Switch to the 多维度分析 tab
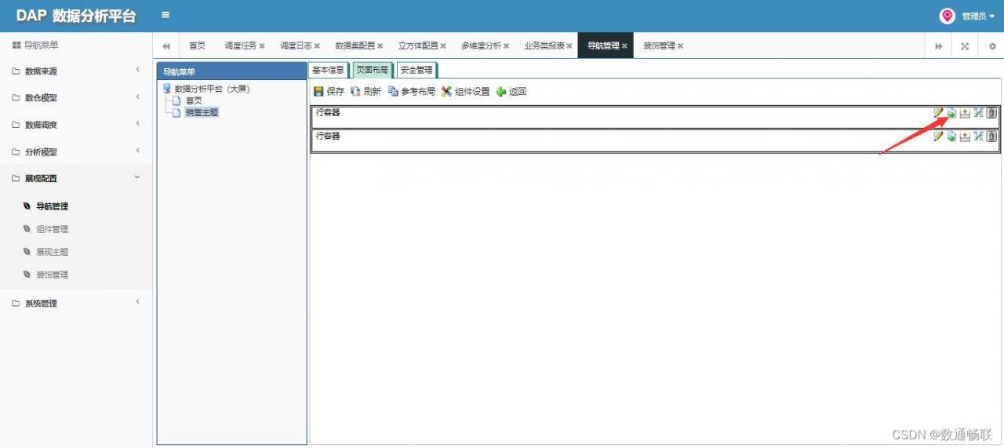Screen dimensions: 1004x448 [x=481, y=46]
